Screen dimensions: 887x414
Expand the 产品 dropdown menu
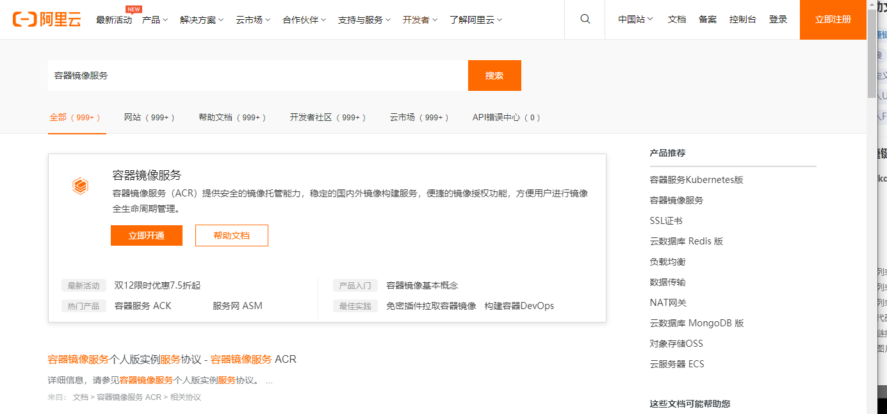[x=155, y=20]
